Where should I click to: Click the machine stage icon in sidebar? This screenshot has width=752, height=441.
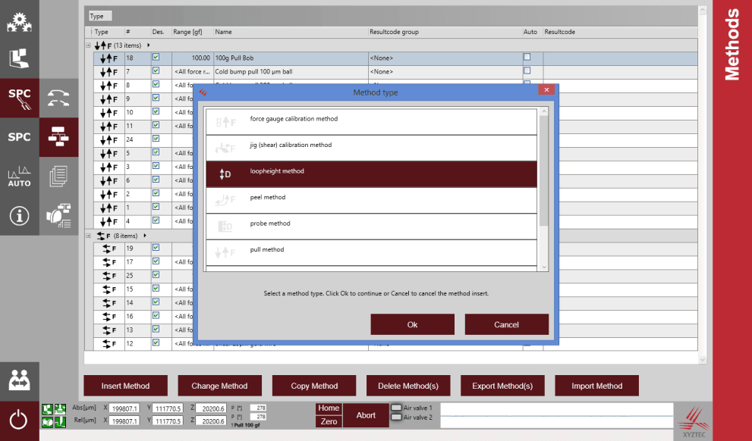pos(19,59)
